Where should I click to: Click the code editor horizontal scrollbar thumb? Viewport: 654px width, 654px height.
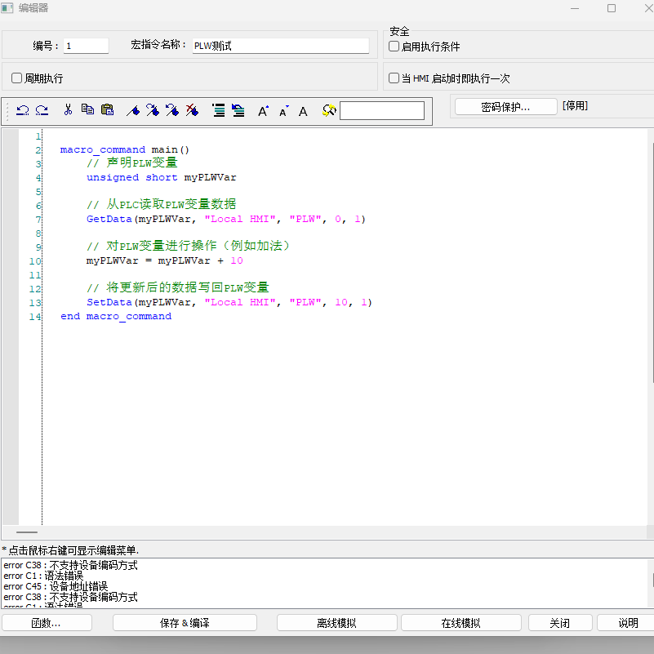click(27, 532)
